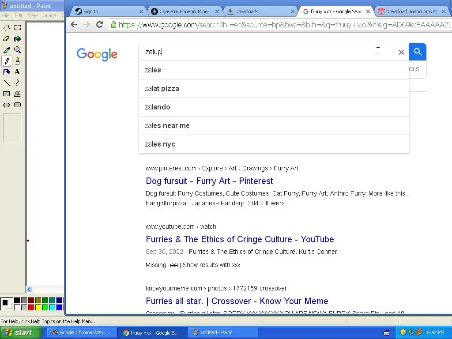Viewport: 452px width, 339px height.
Task: Click the Chrome back arrow
Action: tap(74, 25)
